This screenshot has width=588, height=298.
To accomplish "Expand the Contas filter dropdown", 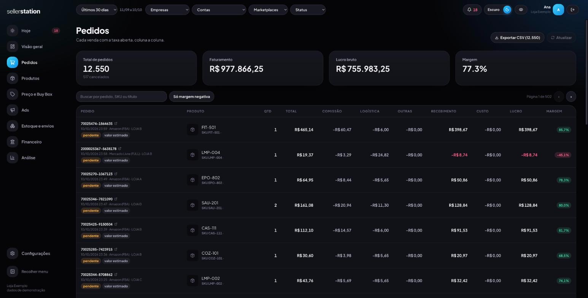I will pos(219,10).
